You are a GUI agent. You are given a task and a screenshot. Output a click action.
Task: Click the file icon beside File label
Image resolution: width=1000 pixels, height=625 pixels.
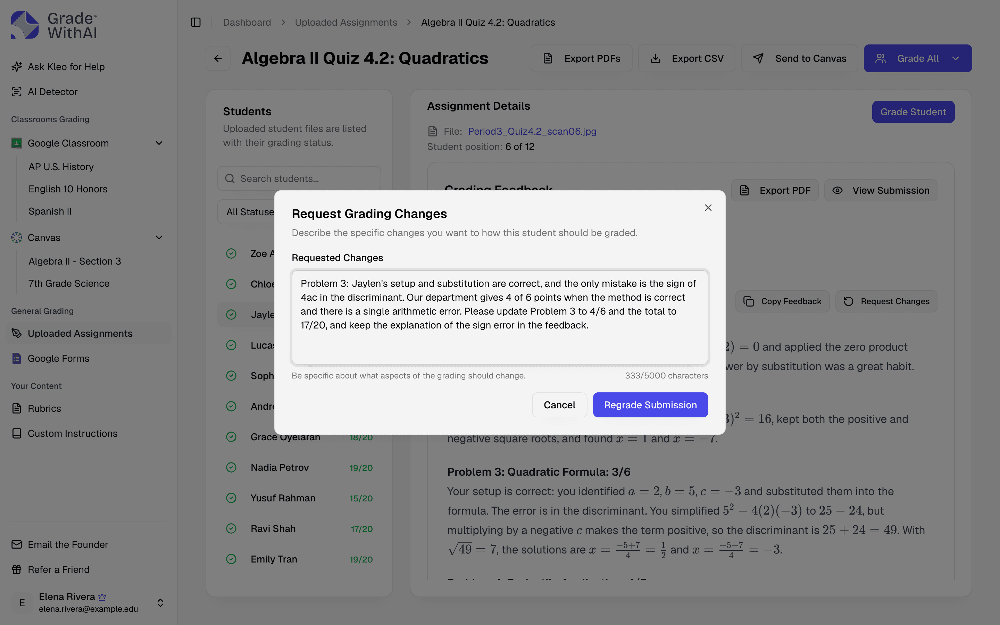pyautogui.click(x=433, y=132)
